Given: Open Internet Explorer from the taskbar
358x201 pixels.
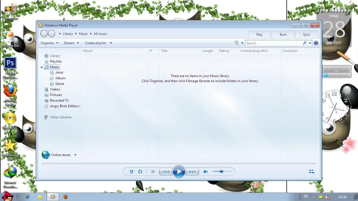Looking at the screenshot, I should click(x=27, y=197).
